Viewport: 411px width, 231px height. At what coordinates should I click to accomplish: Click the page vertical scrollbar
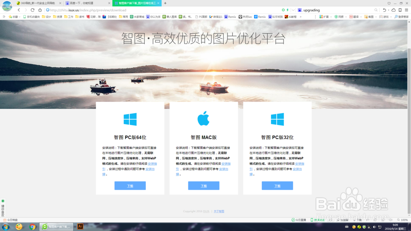pos(409,131)
